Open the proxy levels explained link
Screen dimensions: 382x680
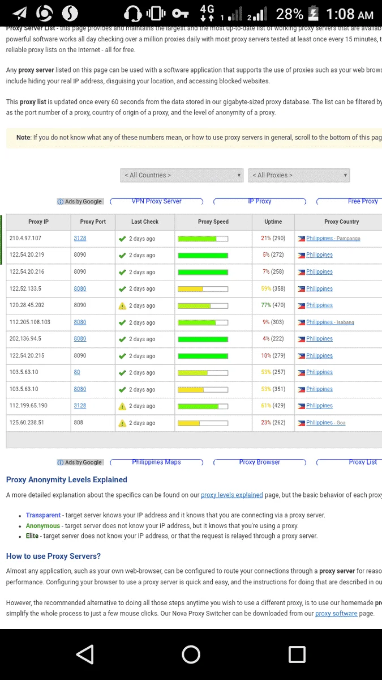pos(232,495)
